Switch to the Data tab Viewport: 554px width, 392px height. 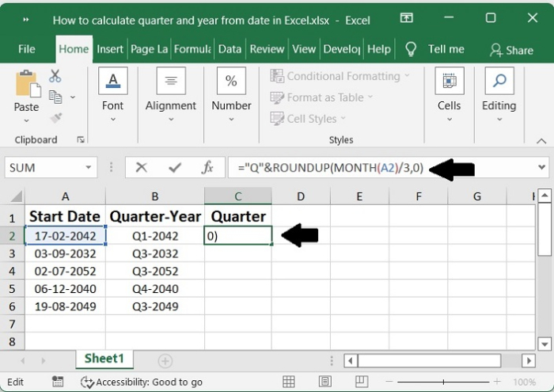pos(230,49)
